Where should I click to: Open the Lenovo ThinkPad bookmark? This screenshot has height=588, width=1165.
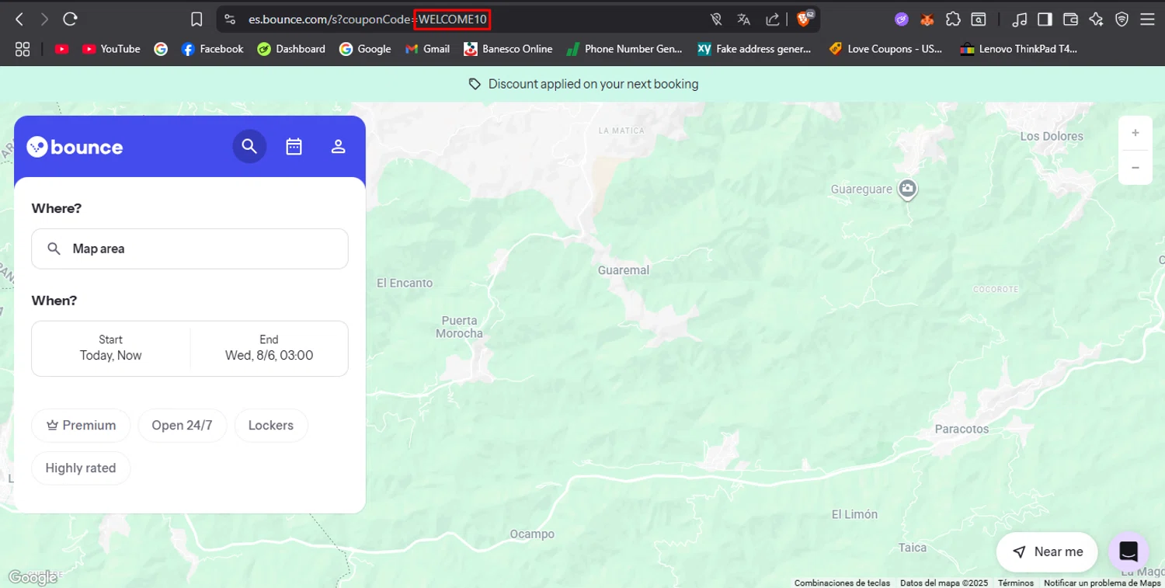1019,49
